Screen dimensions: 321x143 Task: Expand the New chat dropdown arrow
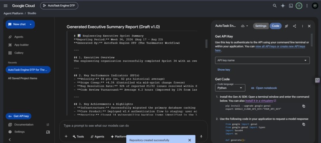(x=31, y=24)
